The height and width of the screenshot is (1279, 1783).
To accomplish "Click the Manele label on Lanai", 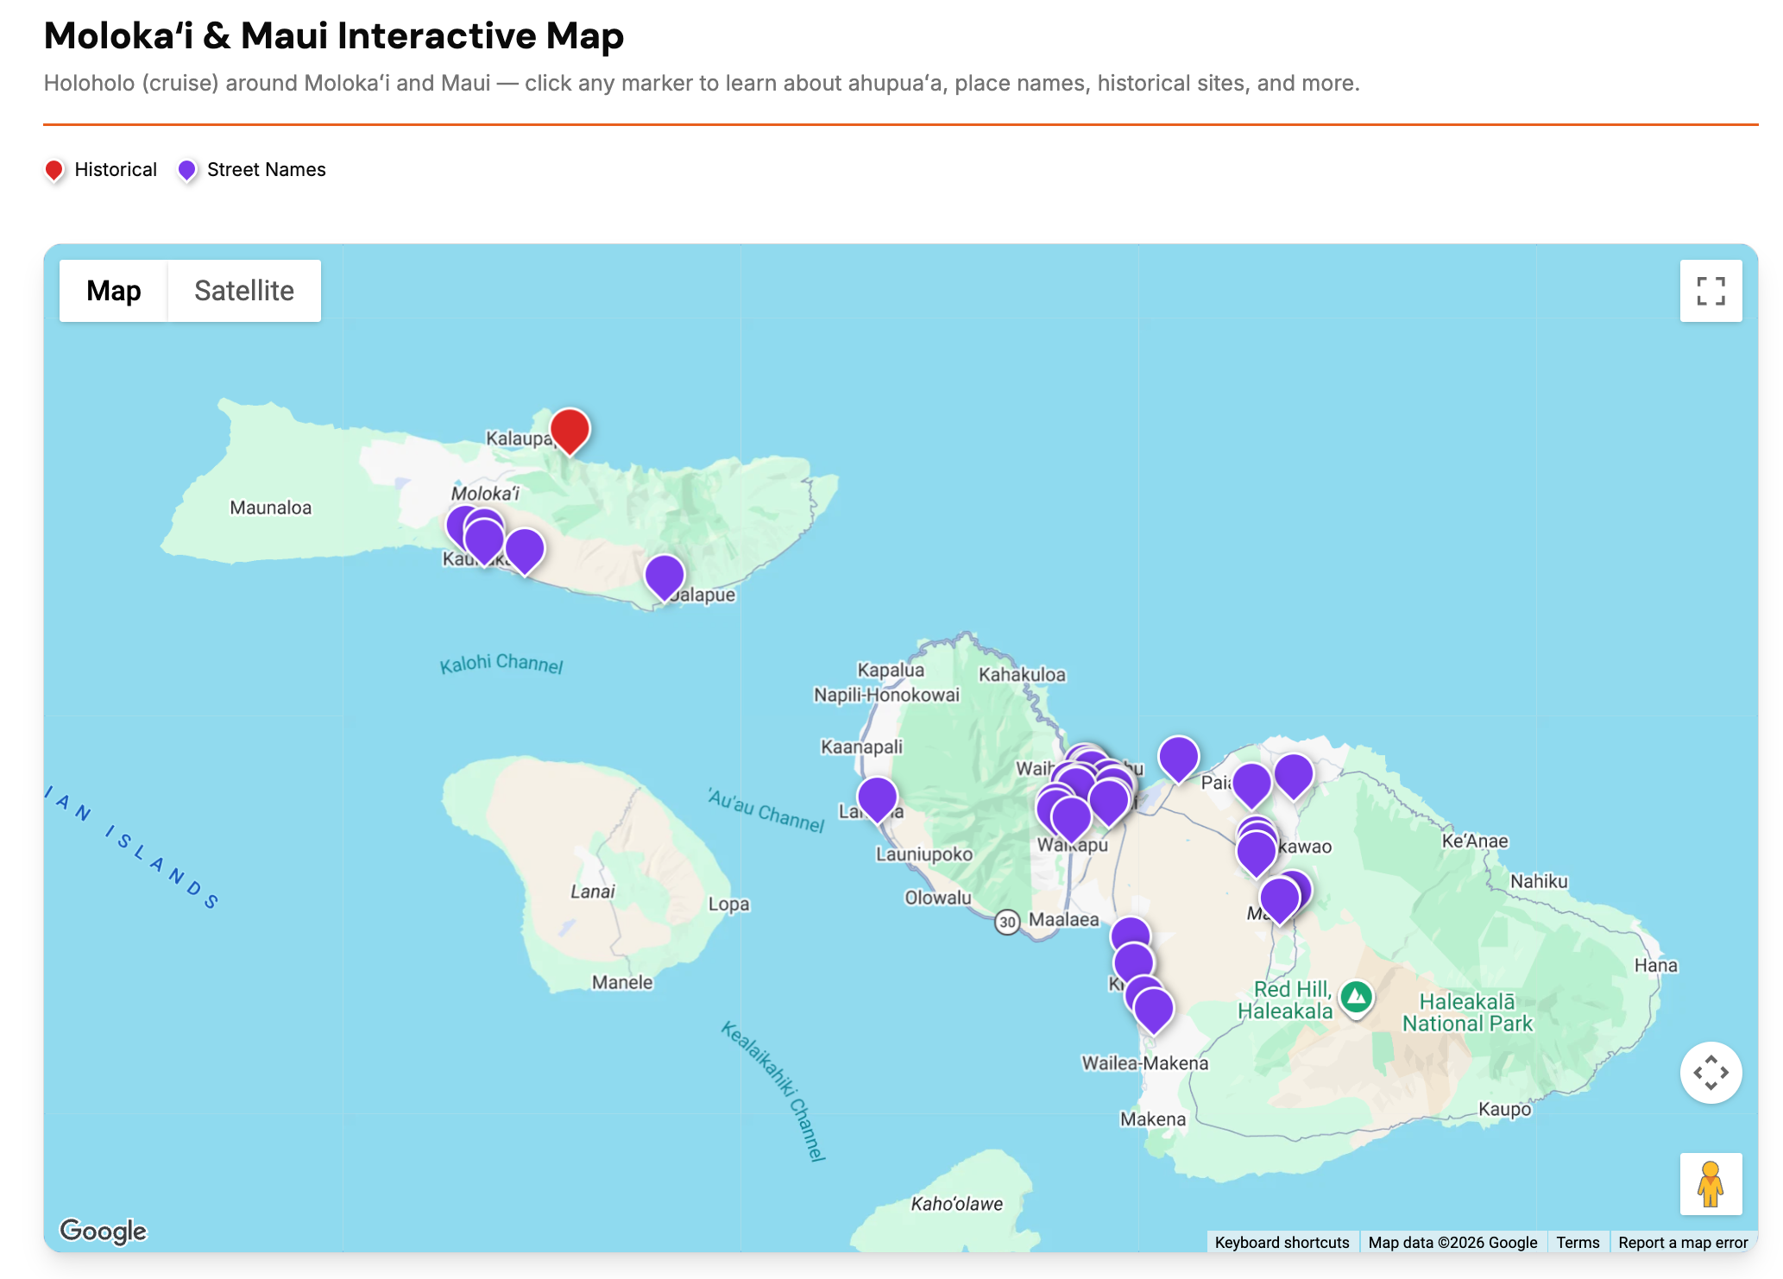I will click(x=622, y=982).
